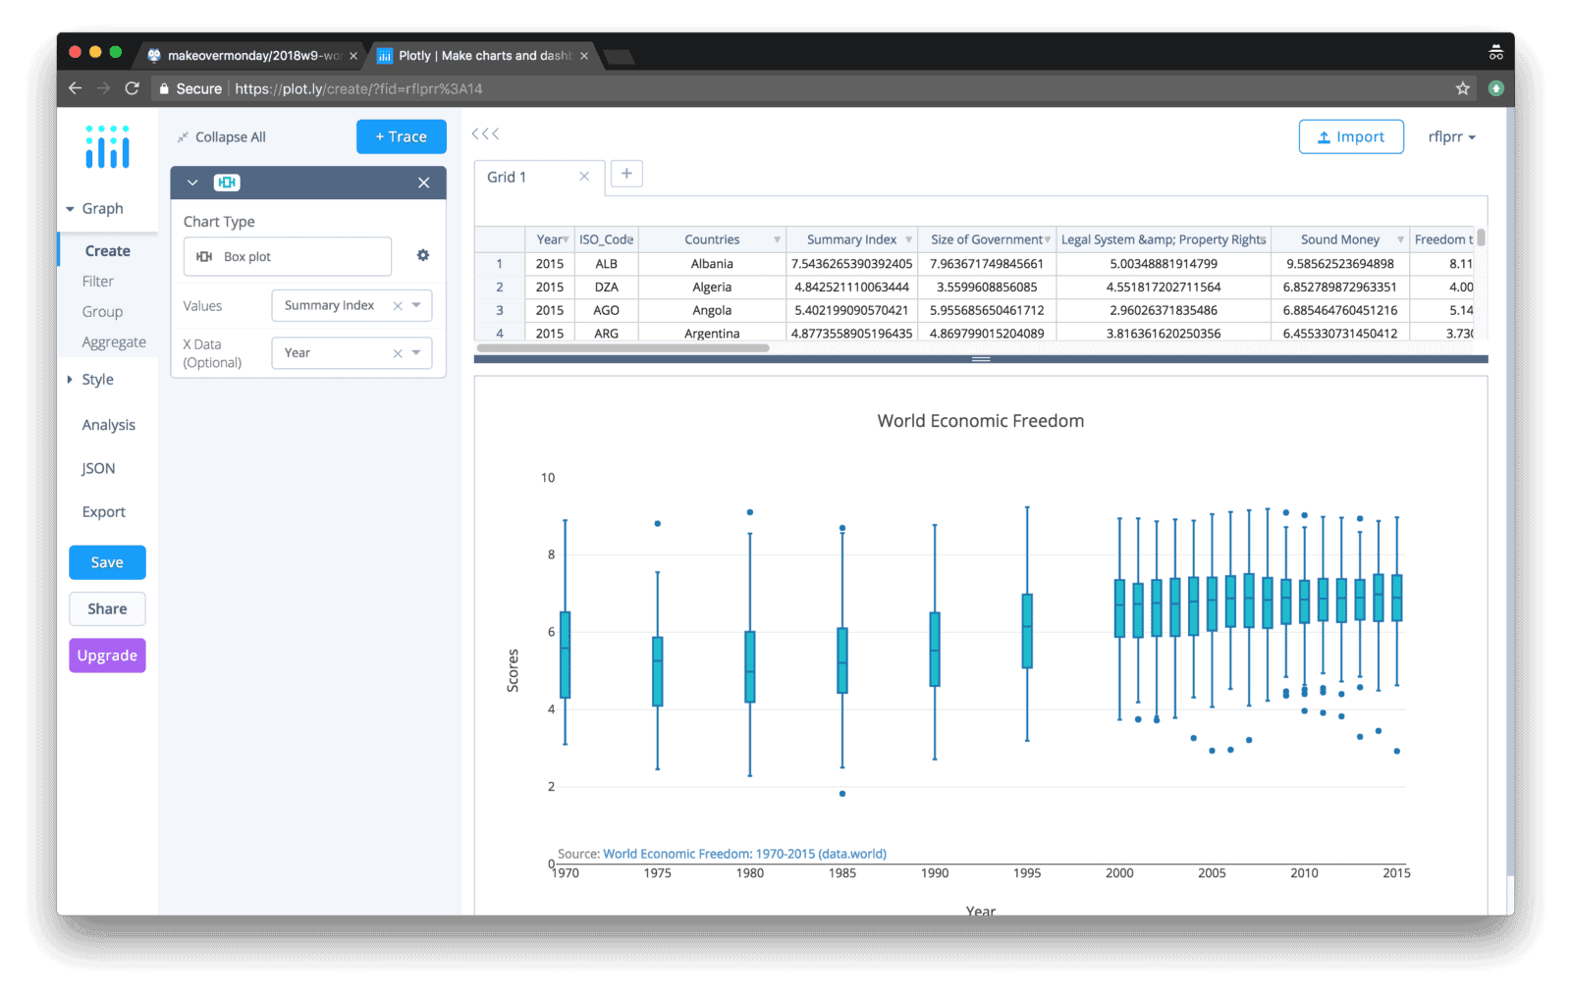Clear the Year selection in X Data
This screenshot has height=996, width=1571.
[398, 352]
